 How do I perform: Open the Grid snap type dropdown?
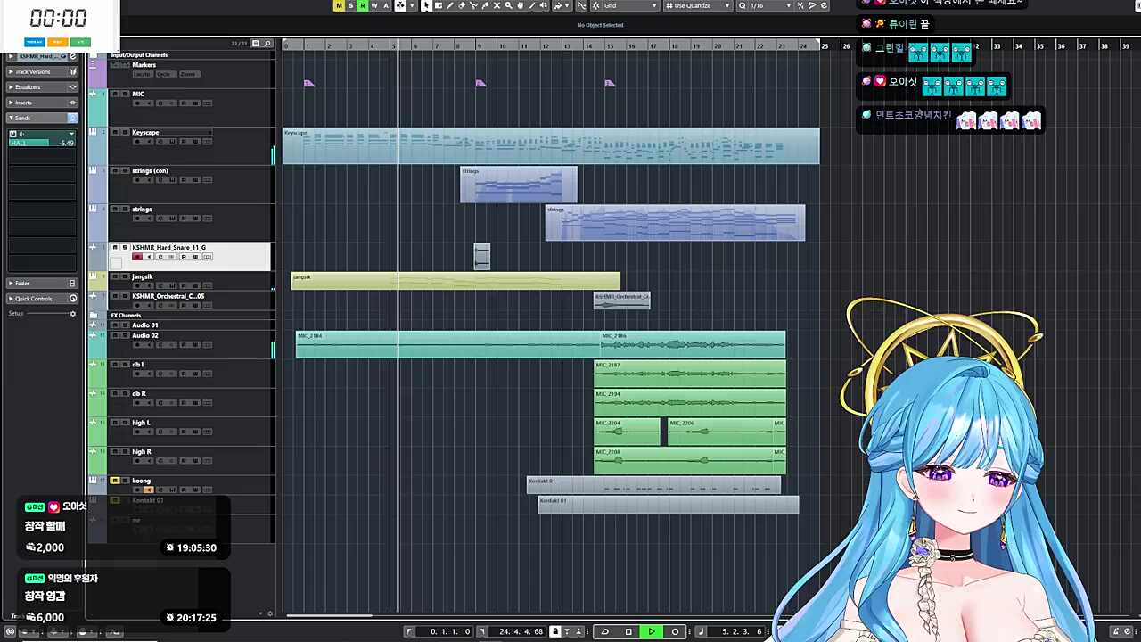628,5
